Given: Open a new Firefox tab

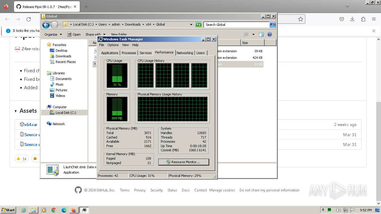Looking at the screenshot, I should point(86,7).
